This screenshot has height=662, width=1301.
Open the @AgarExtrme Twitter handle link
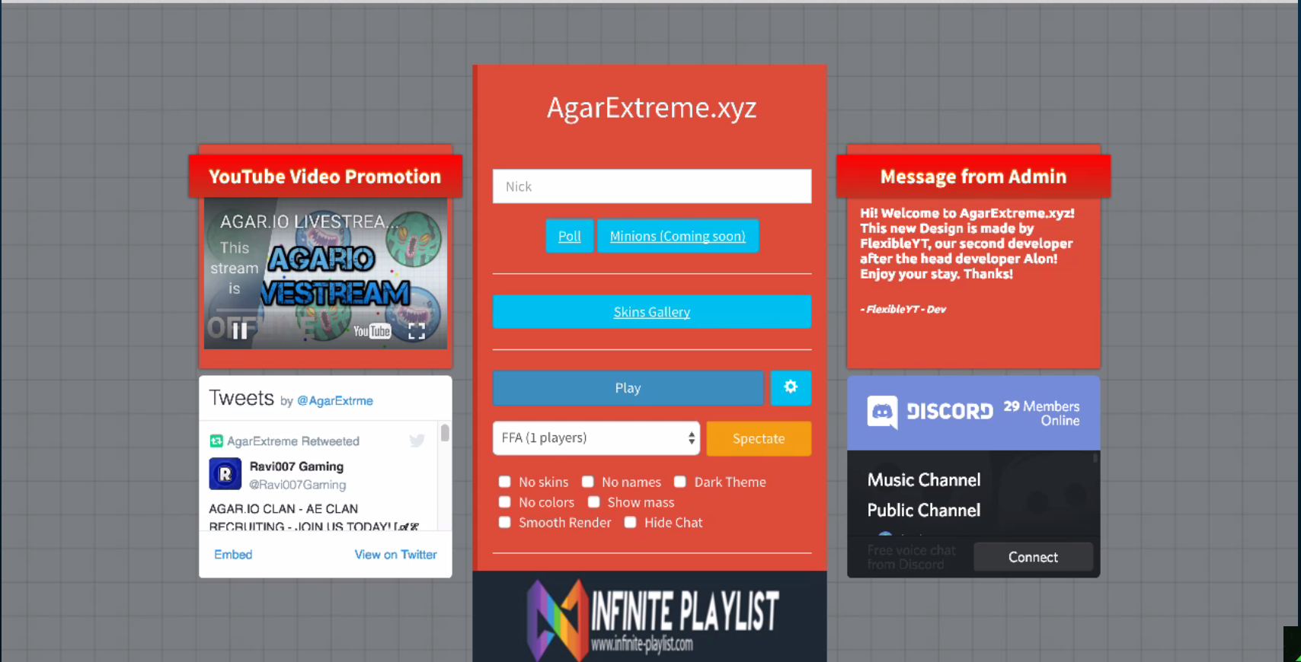tap(335, 401)
